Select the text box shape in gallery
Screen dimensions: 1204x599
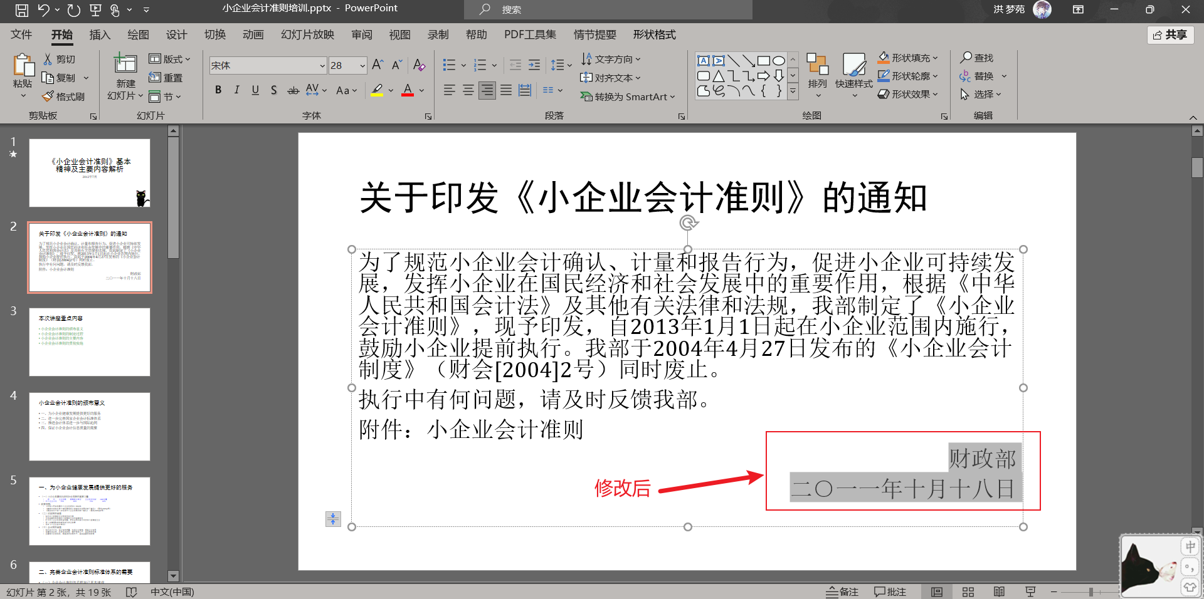pyautogui.click(x=703, y=61)
